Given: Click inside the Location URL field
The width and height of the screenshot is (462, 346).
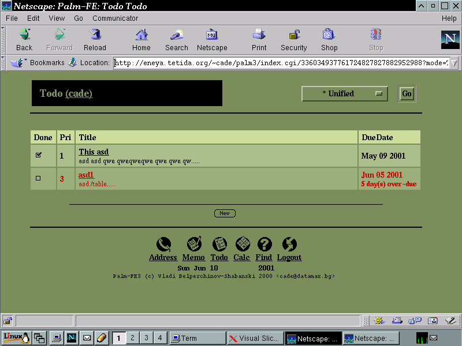Looking at the screenshot, I should click(x=277, y=63).
